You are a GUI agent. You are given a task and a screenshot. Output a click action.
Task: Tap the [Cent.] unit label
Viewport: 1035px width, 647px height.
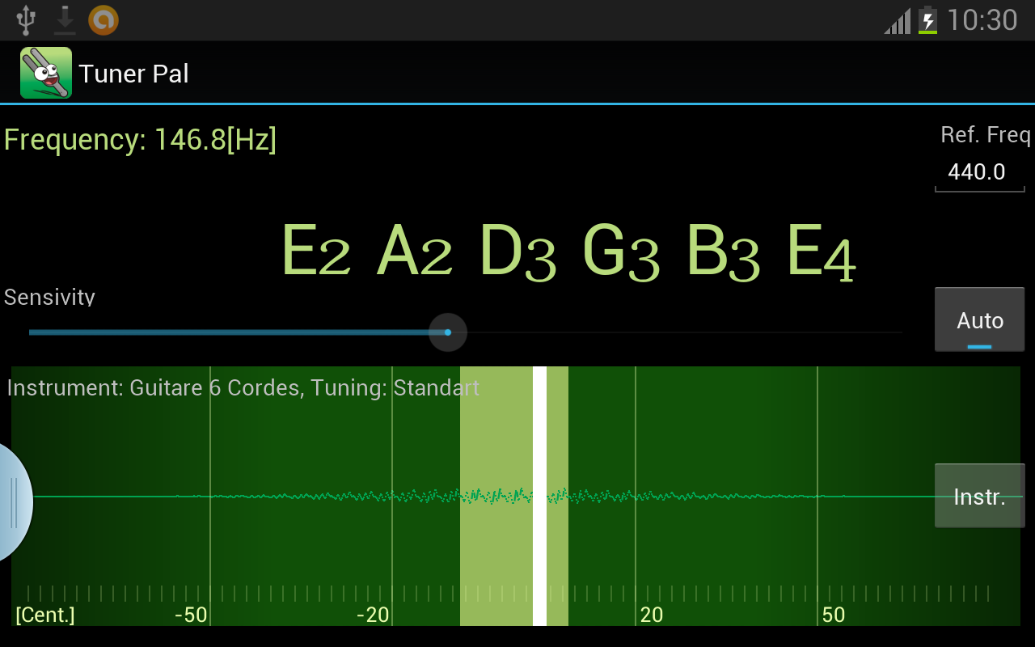[45, 615]
